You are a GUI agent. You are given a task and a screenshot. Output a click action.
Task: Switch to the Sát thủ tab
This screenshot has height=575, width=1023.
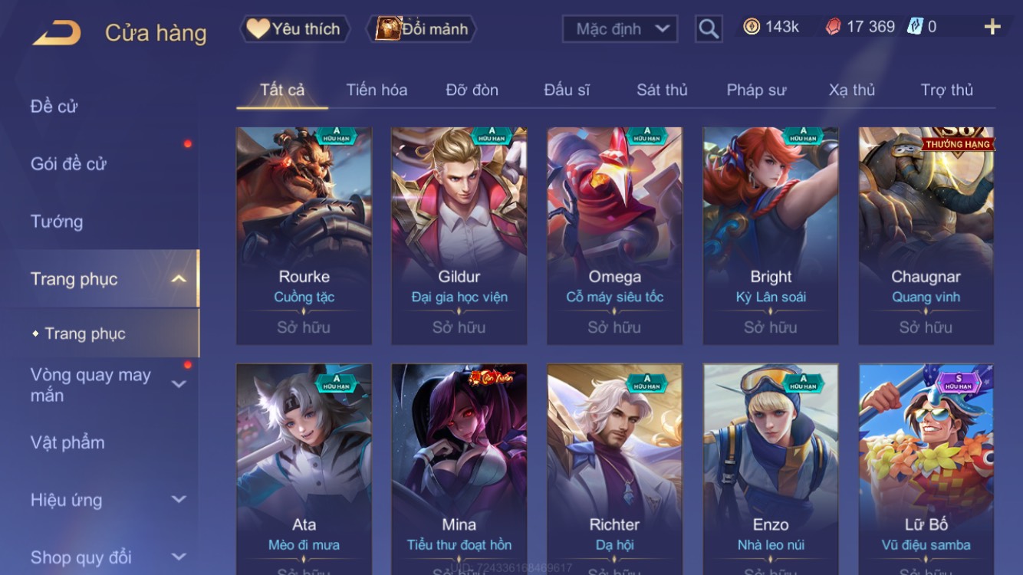(x=662, y=90)
